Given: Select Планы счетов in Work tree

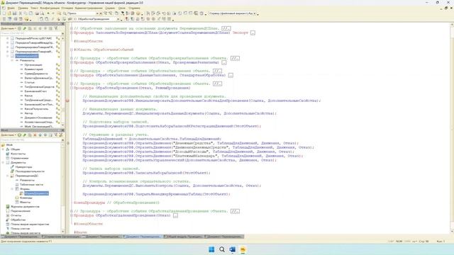Looking at the screenshot, I should (20, 228).
